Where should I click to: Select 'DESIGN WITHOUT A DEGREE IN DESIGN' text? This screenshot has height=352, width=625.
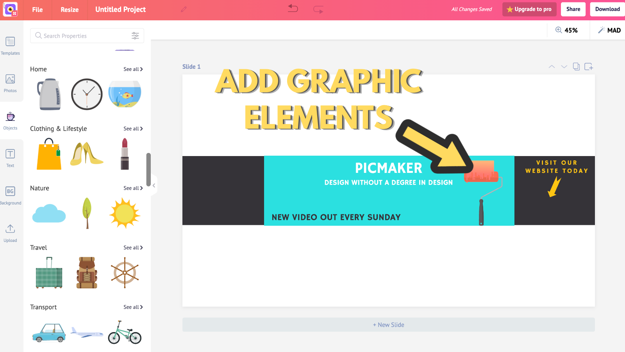[389, 183]
